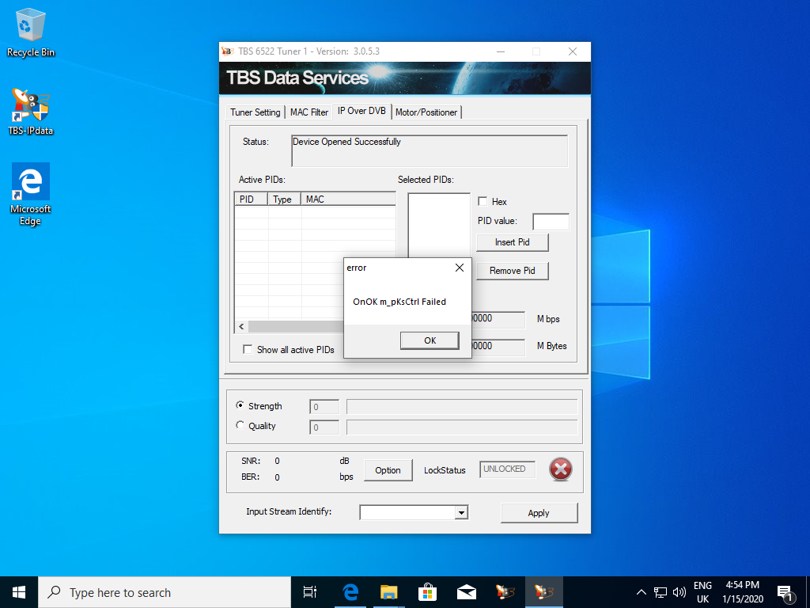Screen dimensions: 810x608
Task: Dismiss the error dialog with OK
Action: [430, 340]
